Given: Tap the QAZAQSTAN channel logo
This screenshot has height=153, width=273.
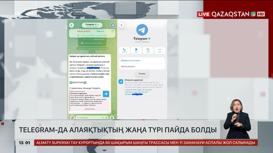Looking at the screenshot, I should [x=234, y=14].
